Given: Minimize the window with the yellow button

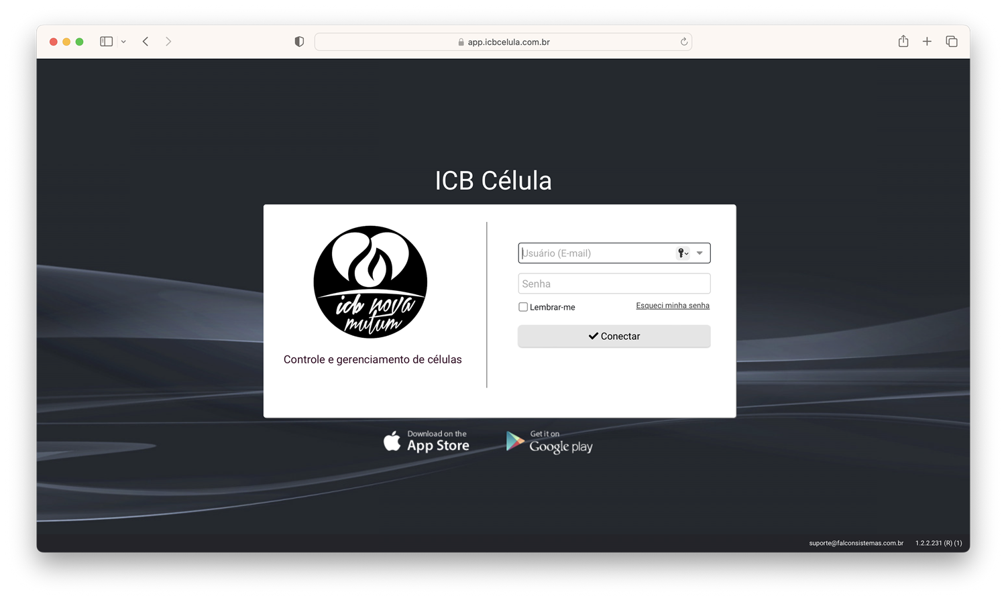Looking at the screenshot, I should click(x=66, y=42).
